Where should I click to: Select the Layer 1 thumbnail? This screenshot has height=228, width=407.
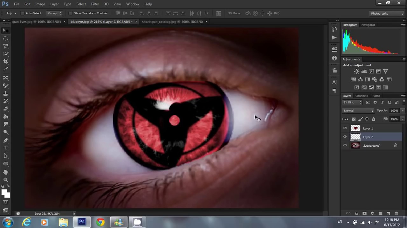tap(355, 128)
